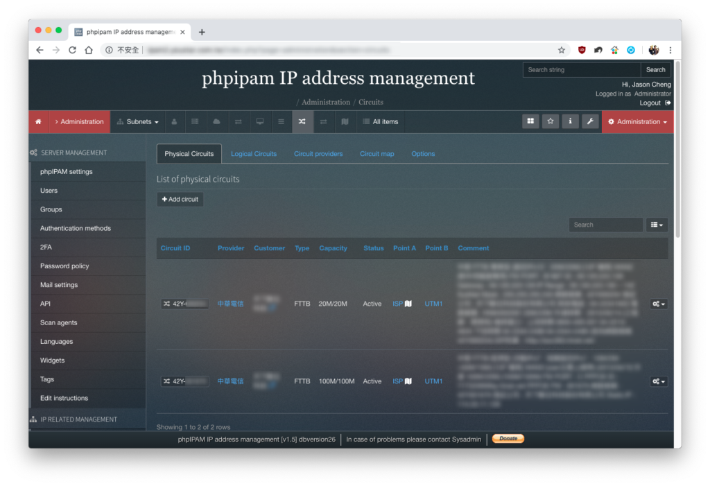Click the map icon beside ISP in 20M/20M row

click(x=408, y=304)
